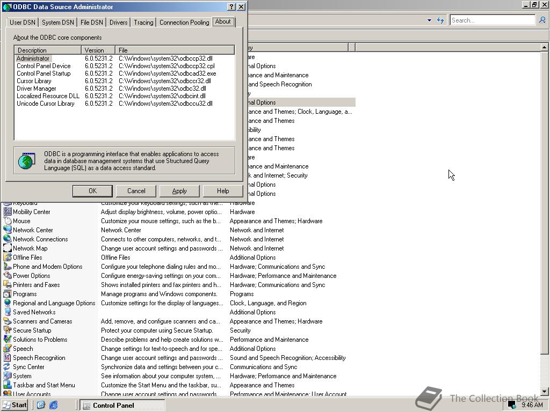
Task: Click the taskbar clock showing 9:46 AM
Action: click(532, 405)
